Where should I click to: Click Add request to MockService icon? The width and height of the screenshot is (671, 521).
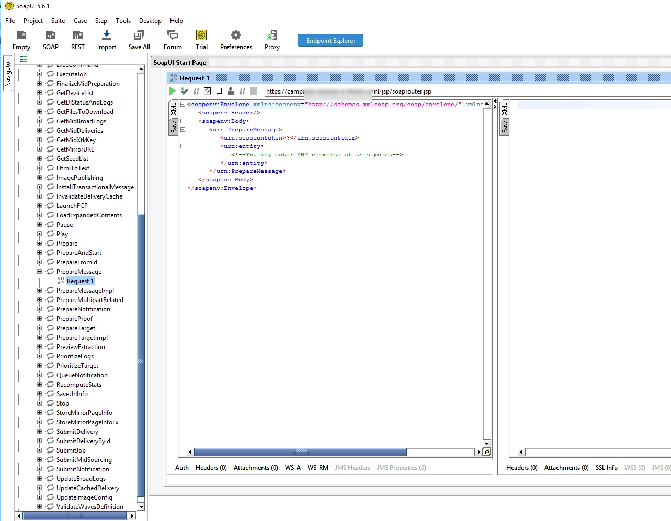click(196, 91)
